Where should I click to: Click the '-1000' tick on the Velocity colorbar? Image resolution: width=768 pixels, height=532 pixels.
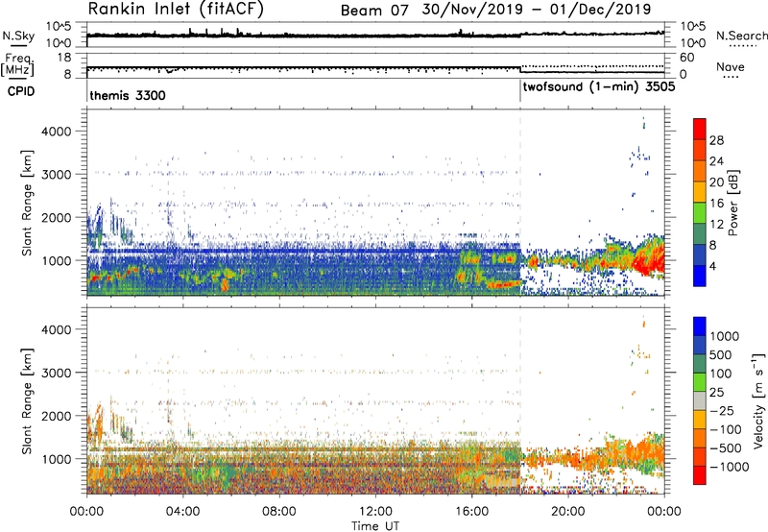pos(730,467)
